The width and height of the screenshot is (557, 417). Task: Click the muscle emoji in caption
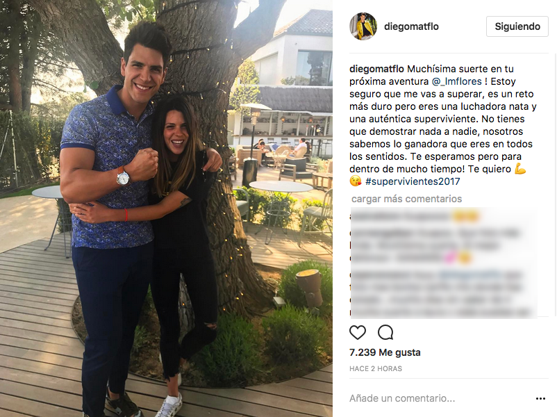[520, 169]
